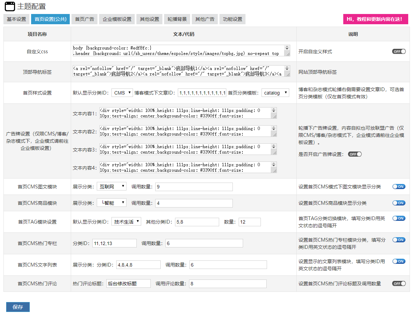Focus the hot column category ID field
The height and width of the screenshot is (314, 413).
(x=115, y=243)
